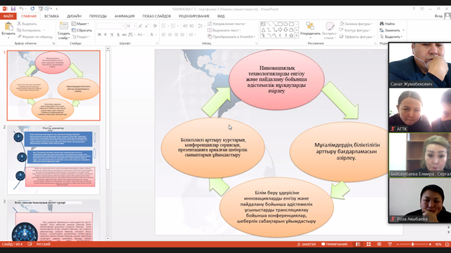Click the Сбросить reset button
The height and width of the screenshot is (253, 451).
tap(82, 30)
